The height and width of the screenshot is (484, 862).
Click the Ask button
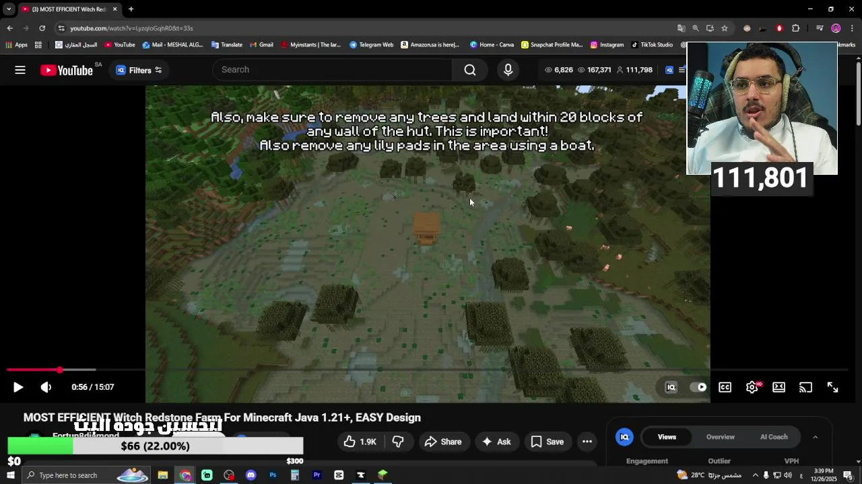(496, 442)
